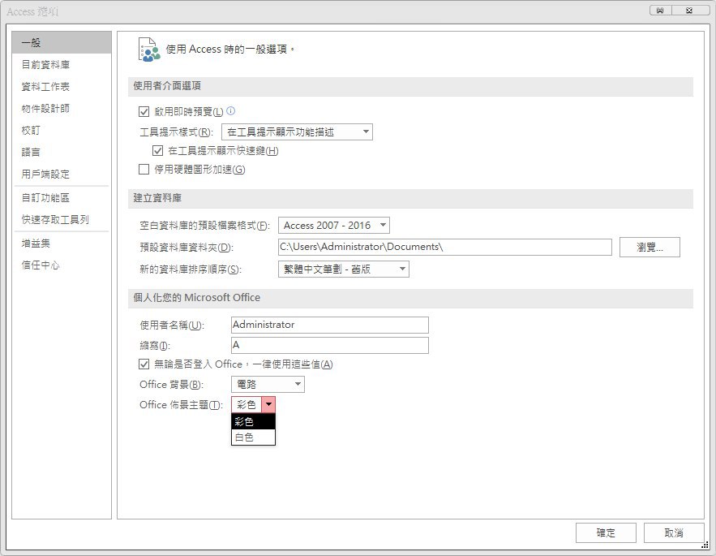Toggle 在工具提示顯示快速鍵 checkbox

pyautogui.click(x=157, y=150)
